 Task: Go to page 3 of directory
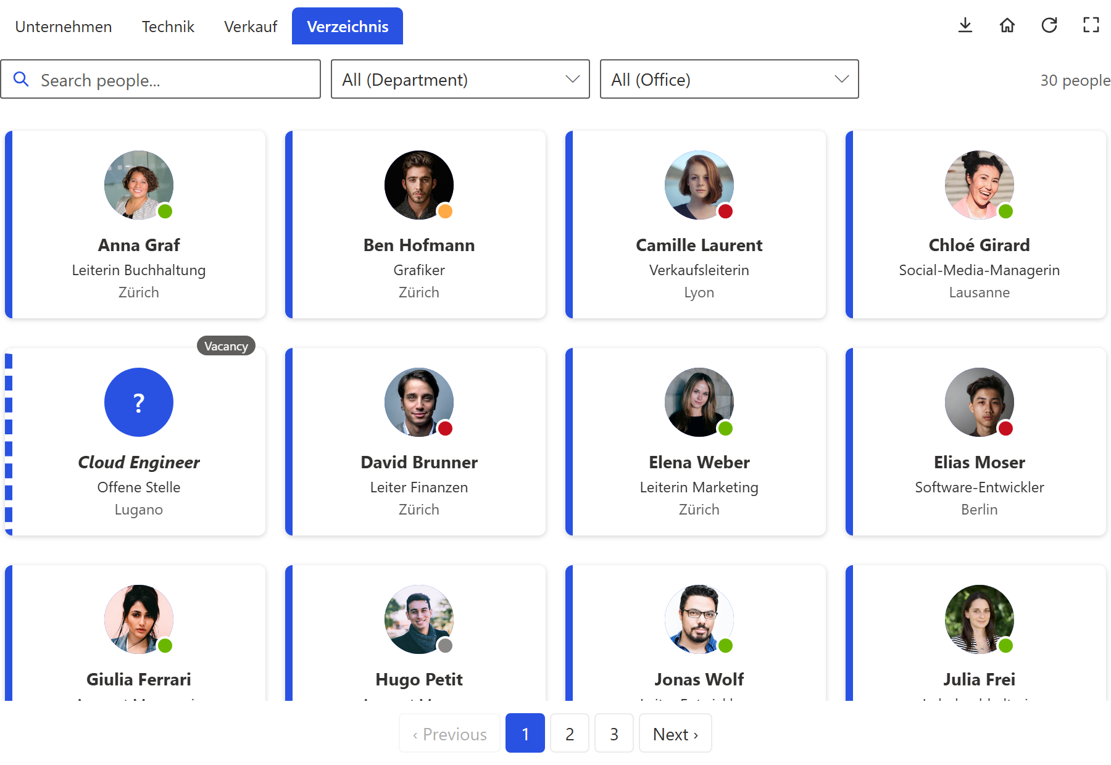pyautogui.click(x=614, y=734)
